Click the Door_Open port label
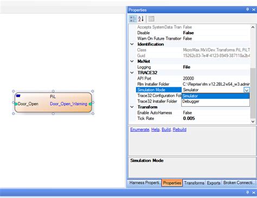Image resolution: width=257 pixels, height=198 pixels. coord(28,104)
